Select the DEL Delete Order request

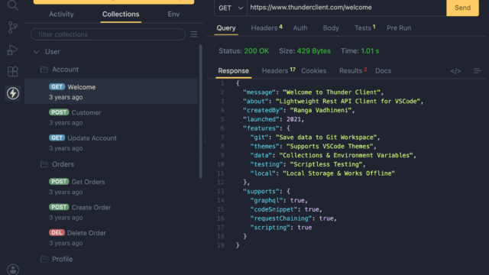111,238
